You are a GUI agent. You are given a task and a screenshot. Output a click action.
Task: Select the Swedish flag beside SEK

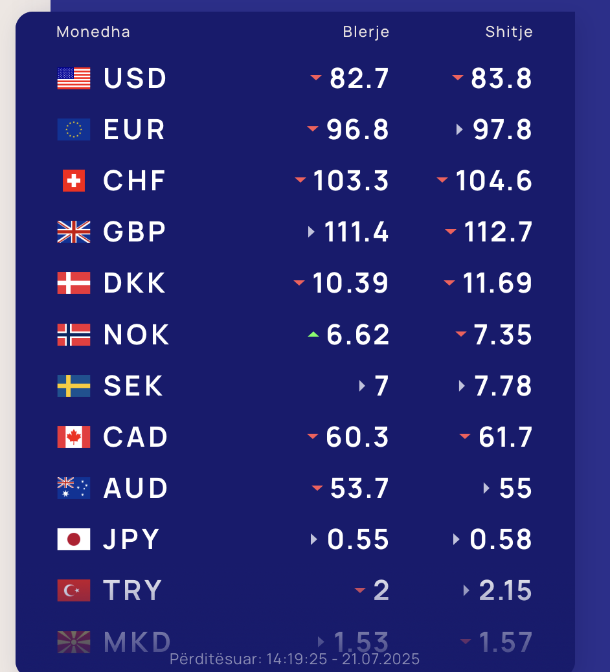point(74,386)
